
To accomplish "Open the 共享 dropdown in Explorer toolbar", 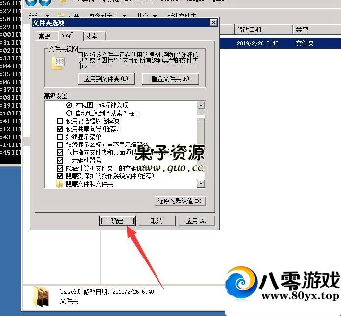I will (147, 16).
